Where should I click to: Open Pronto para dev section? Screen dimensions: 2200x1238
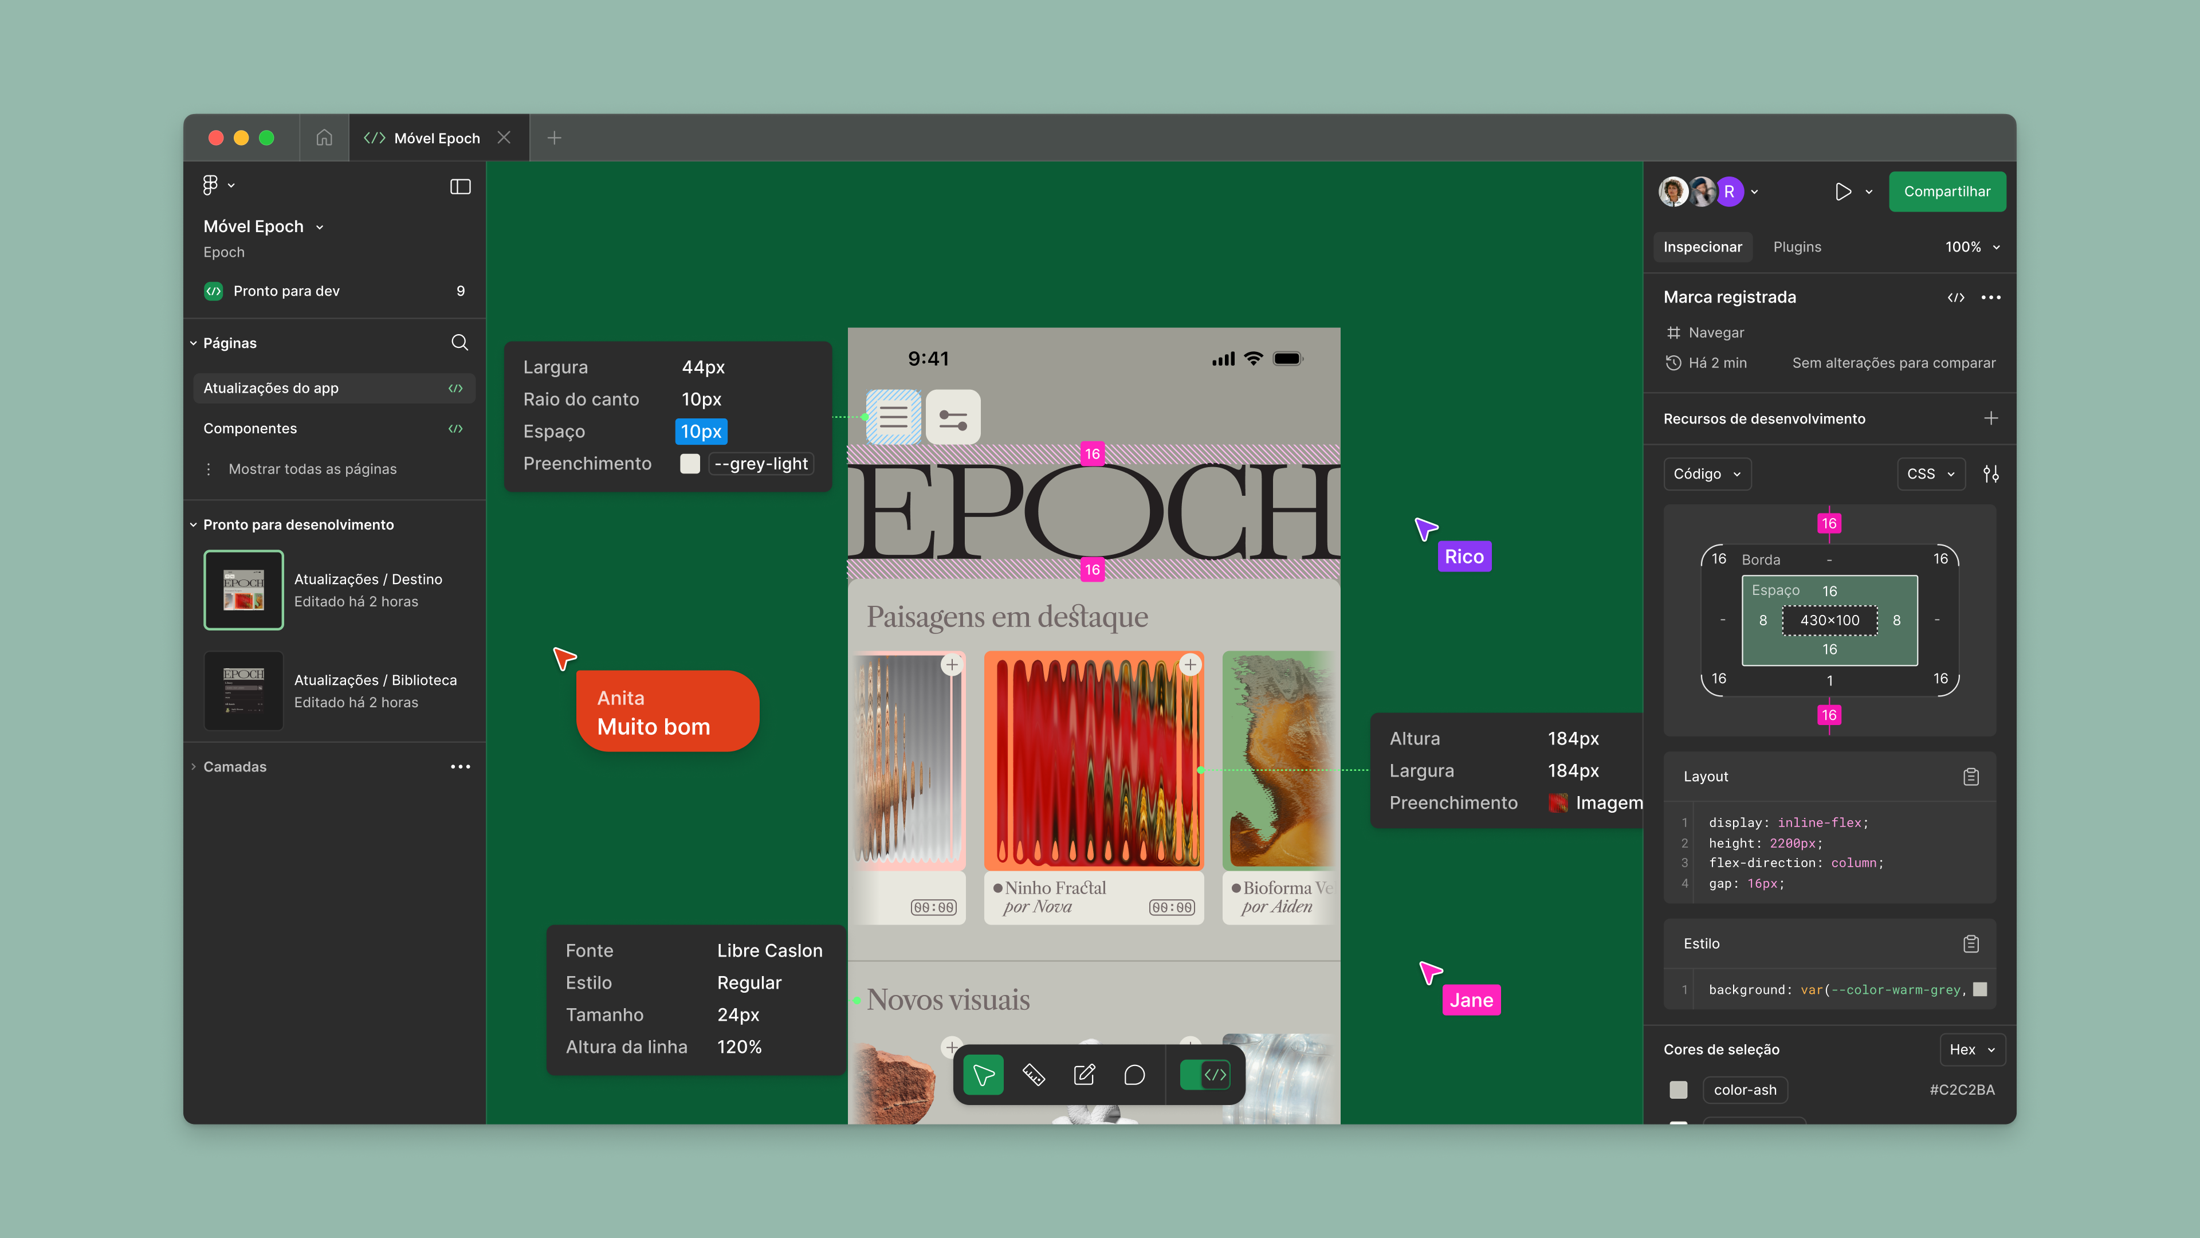(335, 291)
